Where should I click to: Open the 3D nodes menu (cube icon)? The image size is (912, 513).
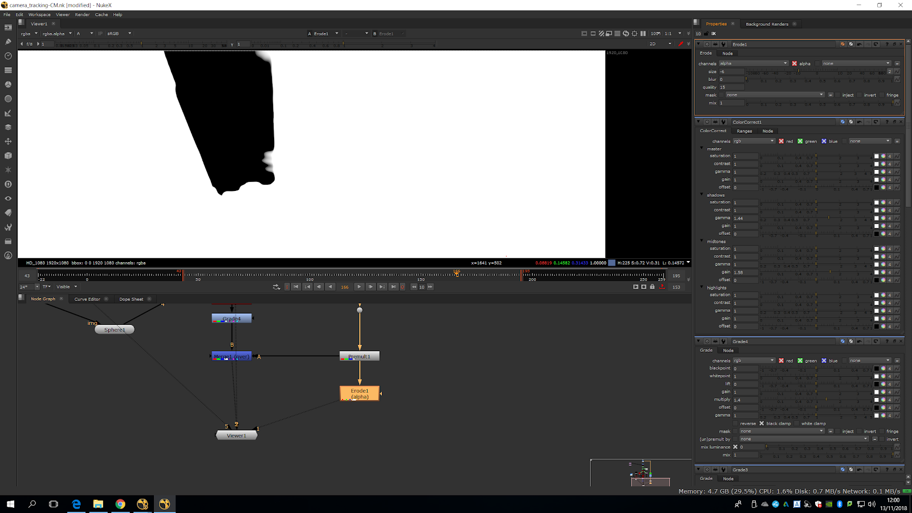8,156
